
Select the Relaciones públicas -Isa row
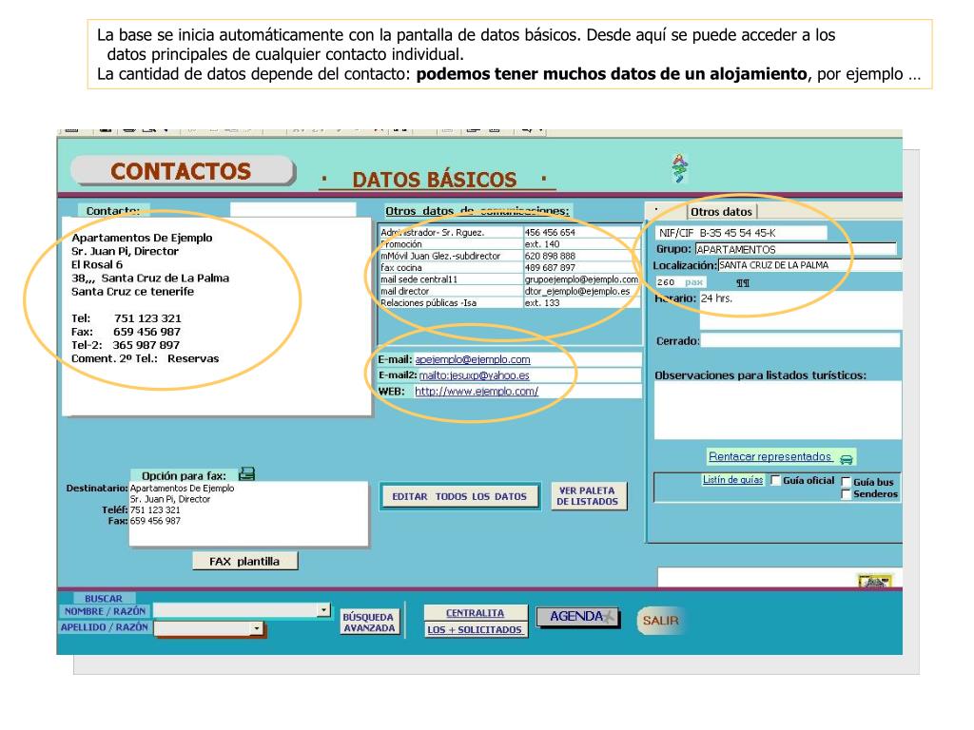point(452,303)
